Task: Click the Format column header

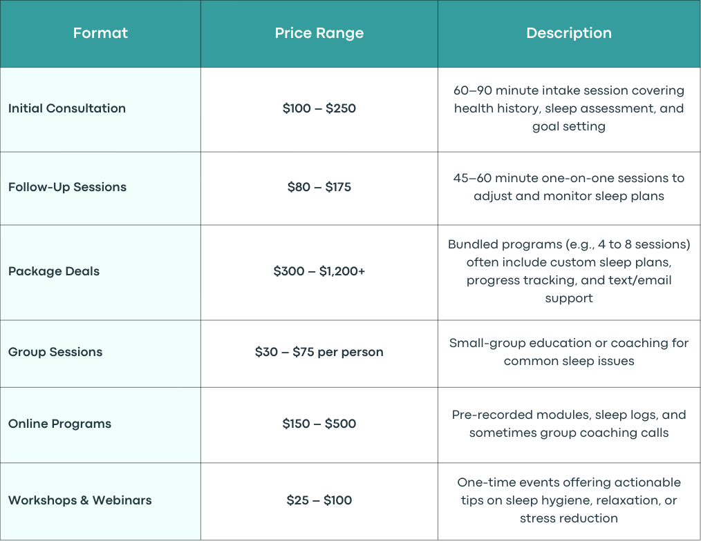Action: [x=100, y=33]
